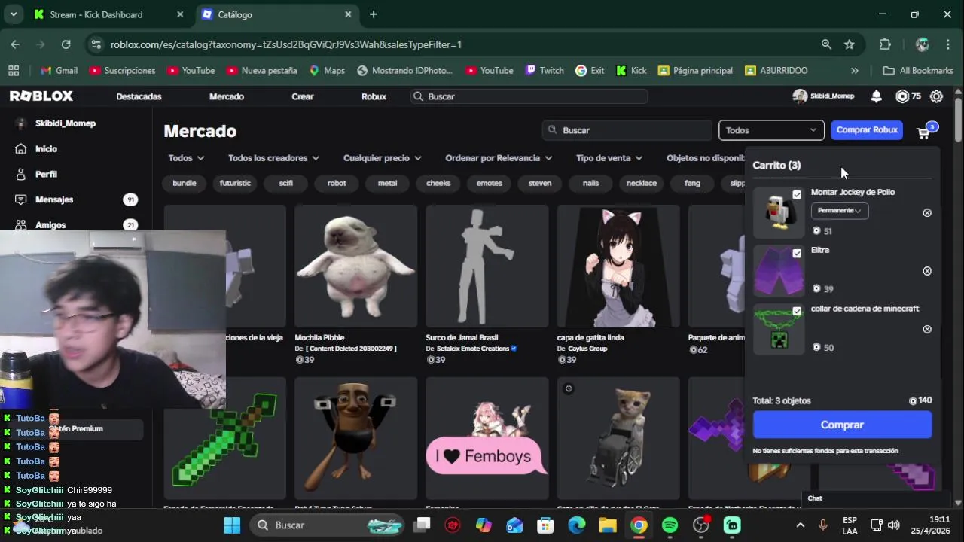Click the Inicio home icon in sidebar
The image size is (964, 542).
[x=21, y=149]
